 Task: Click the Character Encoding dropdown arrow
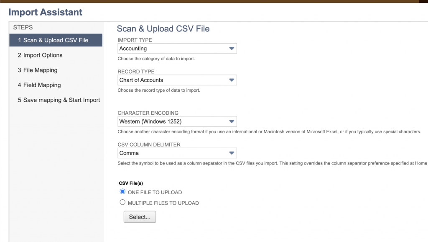[x=232, y=122]
